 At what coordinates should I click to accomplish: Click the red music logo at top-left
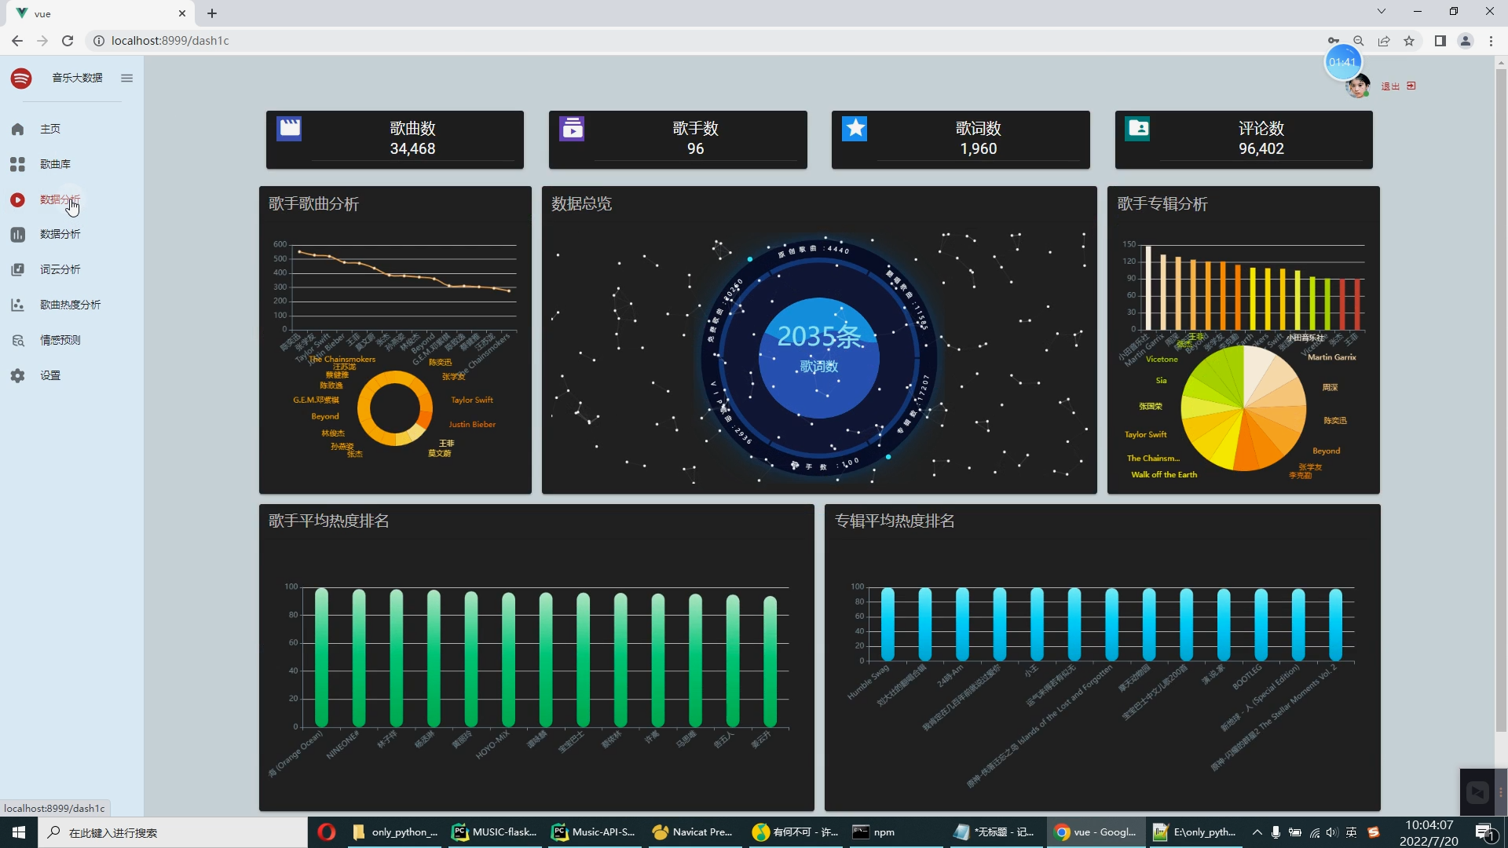pyautogui.click(x=21, y=78)
